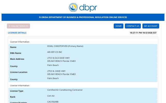Click the License Type label

click(x=17, y=91)
